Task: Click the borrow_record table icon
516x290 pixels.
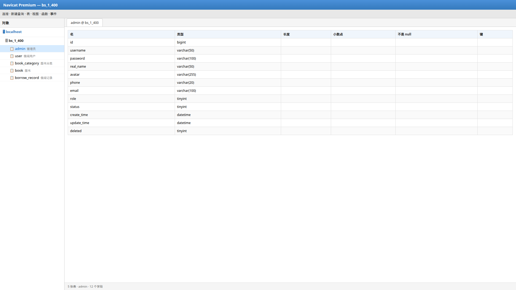Action: tap(12, 78)
